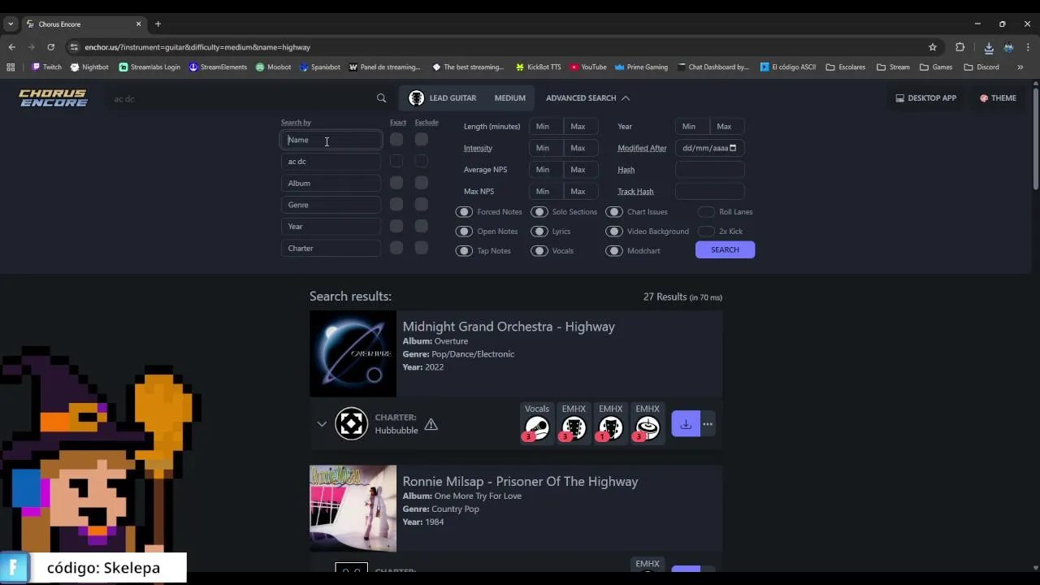
Task: Open Ronnie Milsap - Prisoner Of The Highway title
Action: (x=520, y=482)
